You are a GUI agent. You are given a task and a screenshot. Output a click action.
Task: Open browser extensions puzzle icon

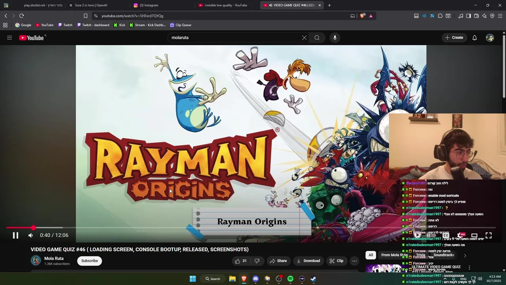tap(440, 16)
